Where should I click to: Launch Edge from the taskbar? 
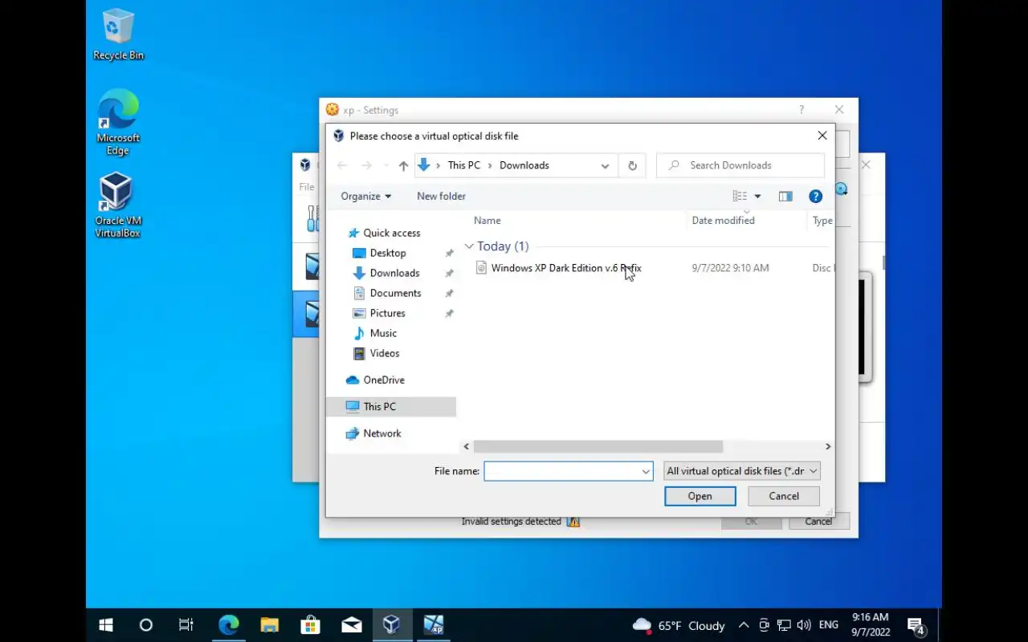[x=229, y=624]
